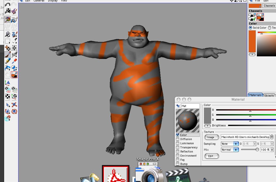Click the checkerboard with axis icon
The height and width of the screenshot is (182, 276).
coord(14,96)
